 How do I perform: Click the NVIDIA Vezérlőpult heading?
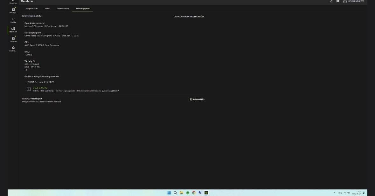(32, 98)
